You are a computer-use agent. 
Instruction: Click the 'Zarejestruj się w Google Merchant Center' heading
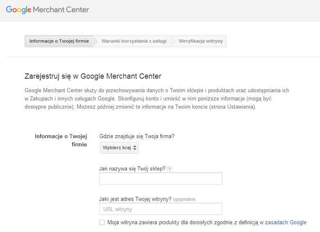pyautogui.click(x=93, y=76)
